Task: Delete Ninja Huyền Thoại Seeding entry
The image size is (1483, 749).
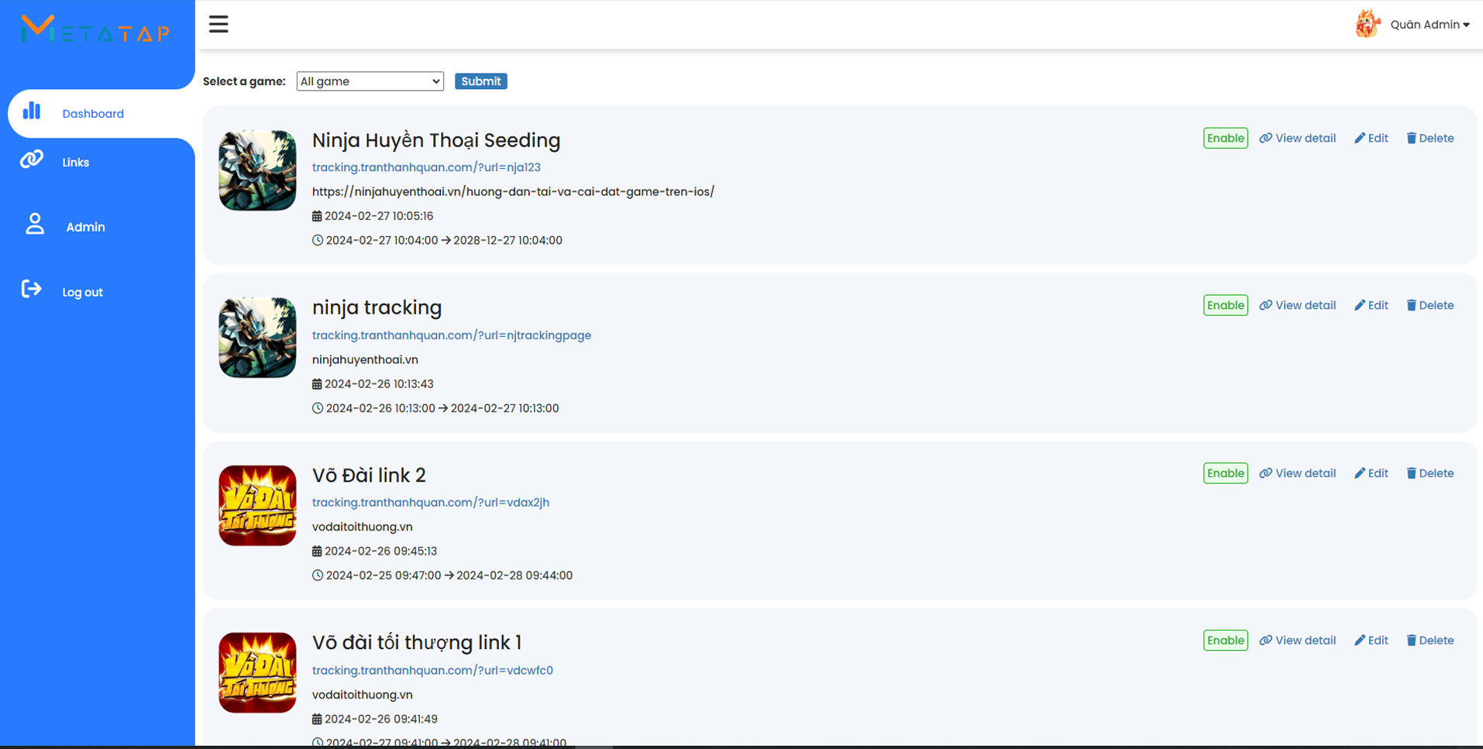Action: [x=1430, y=138]
